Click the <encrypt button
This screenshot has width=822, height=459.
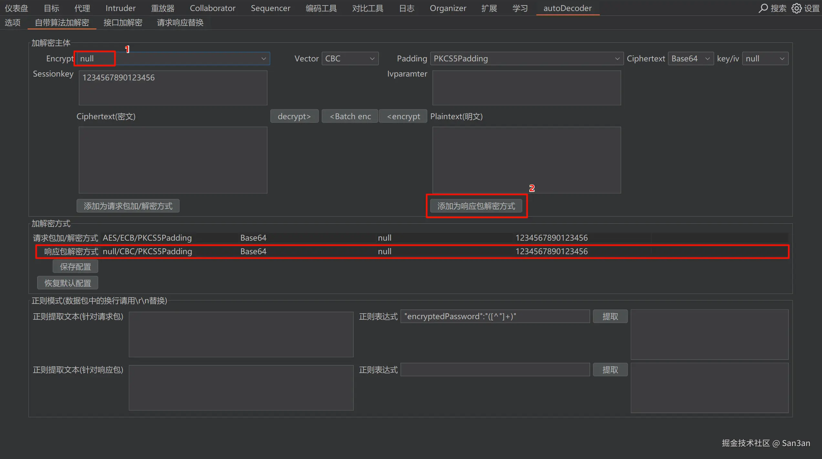(403, 116)
